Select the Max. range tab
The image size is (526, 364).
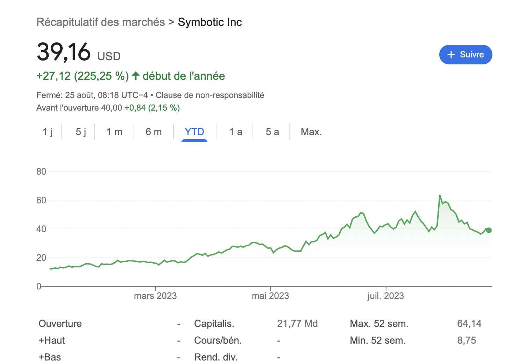coord(311,132)
